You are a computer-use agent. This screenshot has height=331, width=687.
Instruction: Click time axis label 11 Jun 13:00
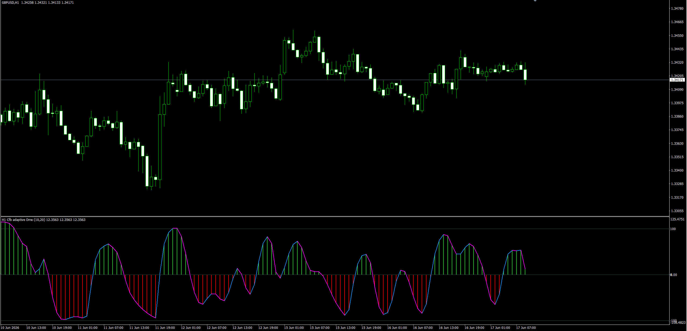139,328
